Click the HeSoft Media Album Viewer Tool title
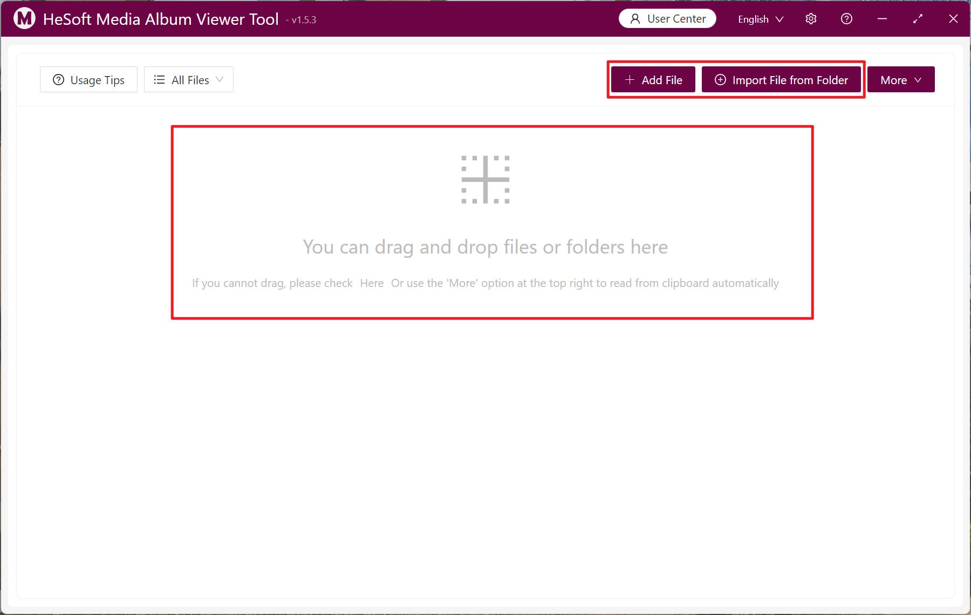Screen dimensions: 971x615 point(161,19)
